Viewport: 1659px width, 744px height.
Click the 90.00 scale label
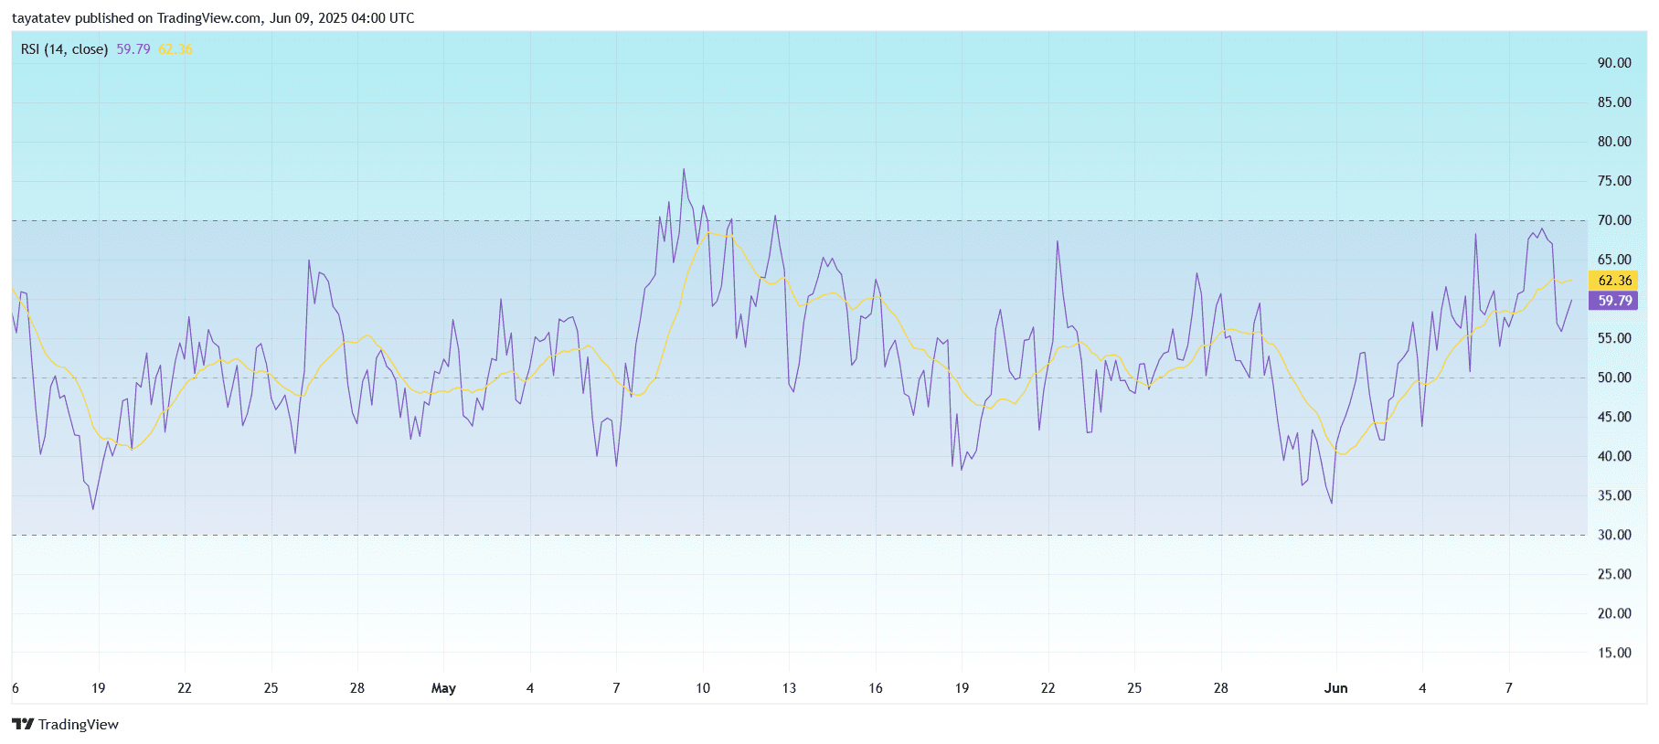click(1614, 63)
